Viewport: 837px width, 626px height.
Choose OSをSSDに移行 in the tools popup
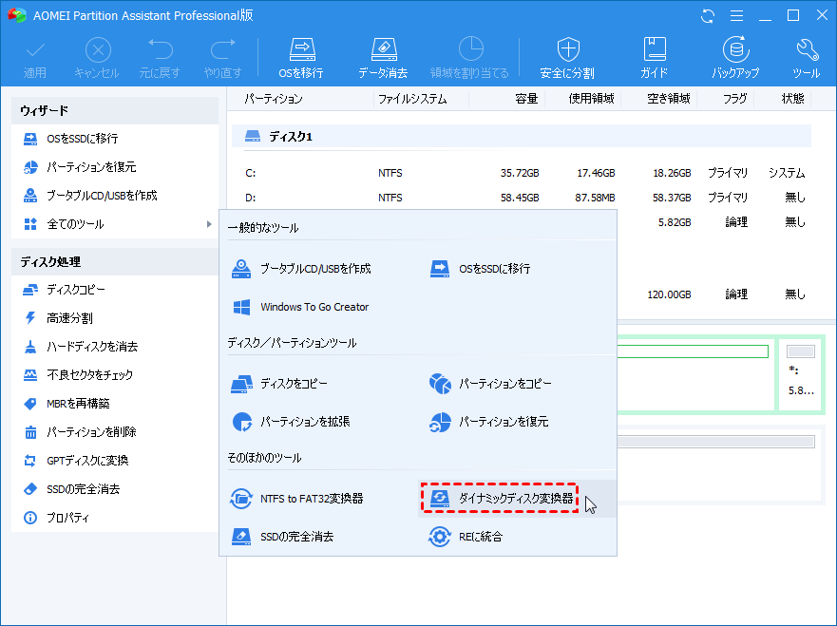[480, 269]
